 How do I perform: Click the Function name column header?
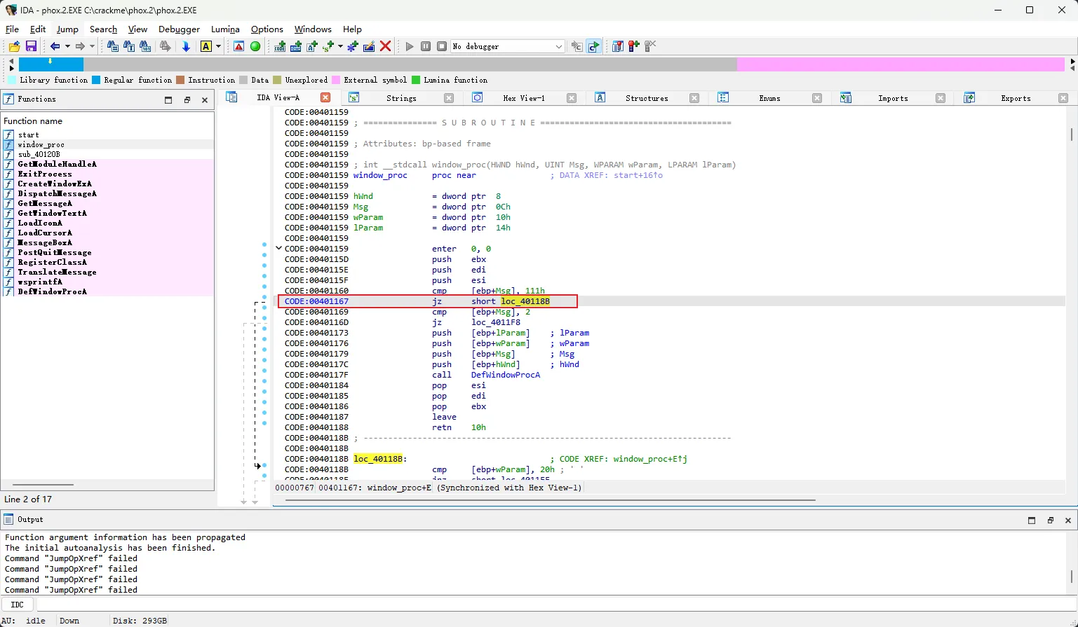(107, 120)
